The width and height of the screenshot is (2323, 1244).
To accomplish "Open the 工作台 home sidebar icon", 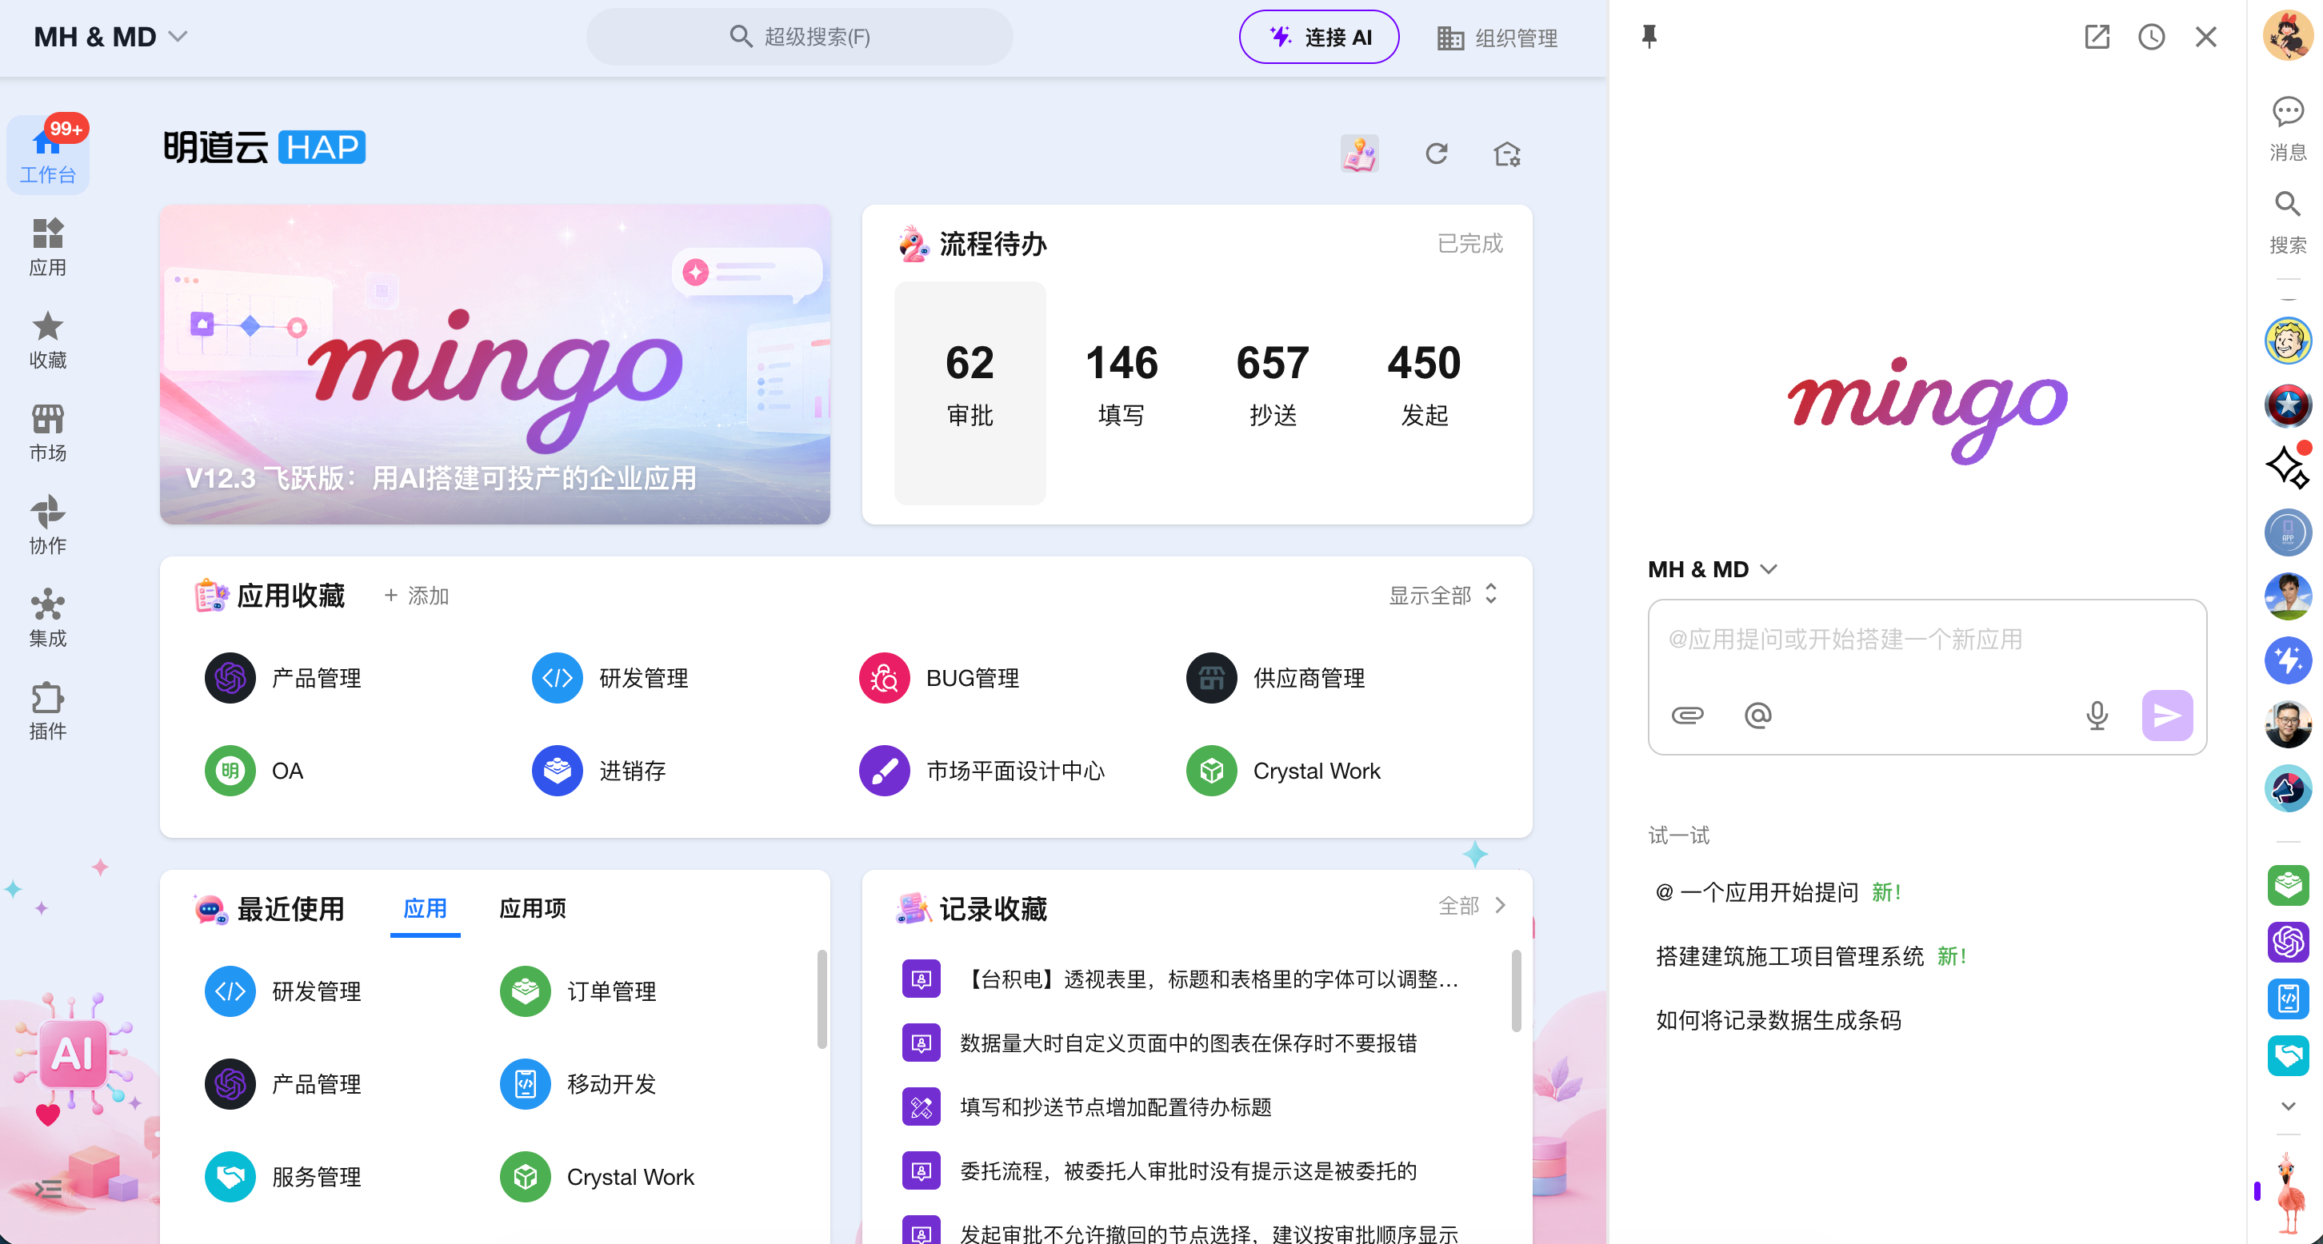I will click(x=48, y=154).
